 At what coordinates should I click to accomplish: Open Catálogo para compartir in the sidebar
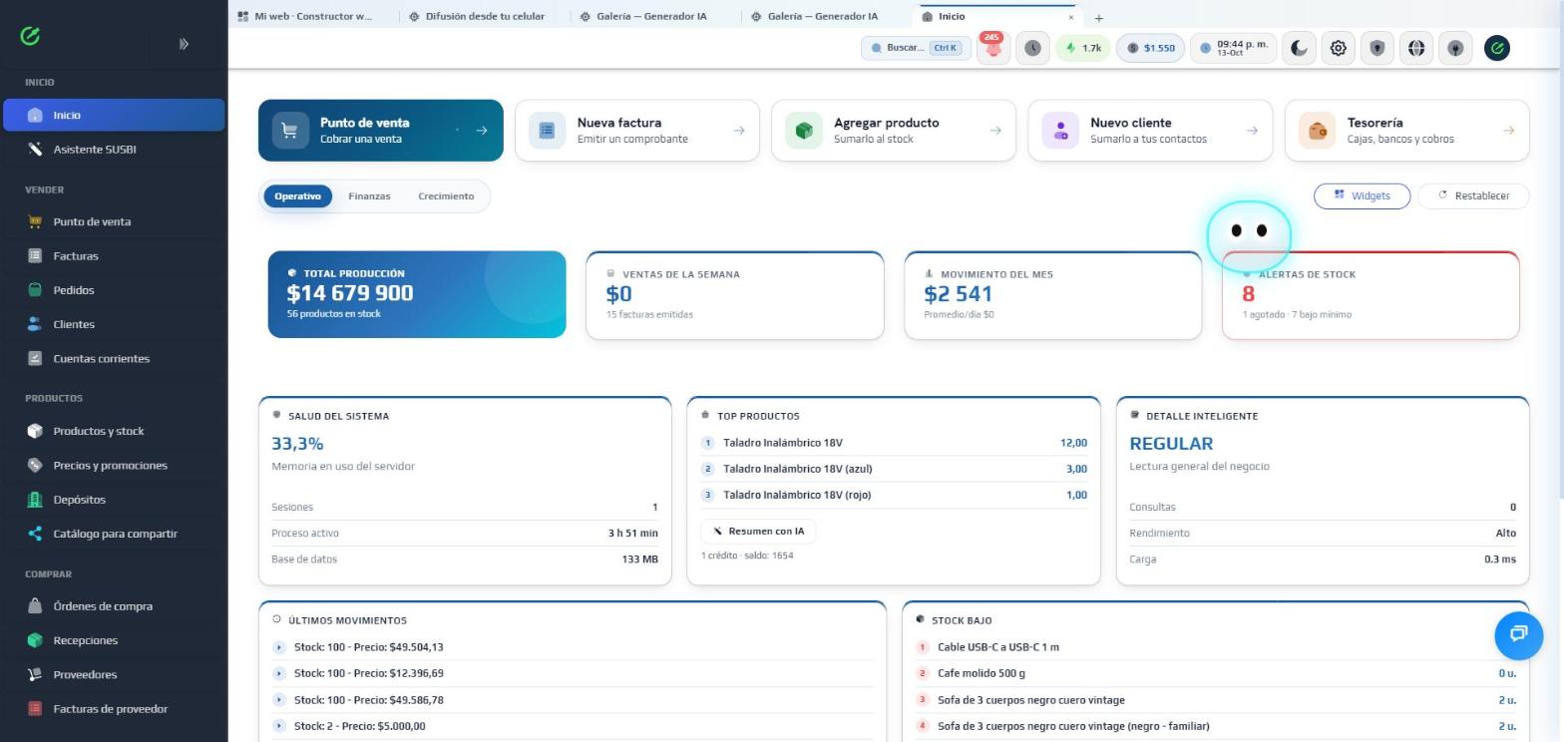[114, 534]
